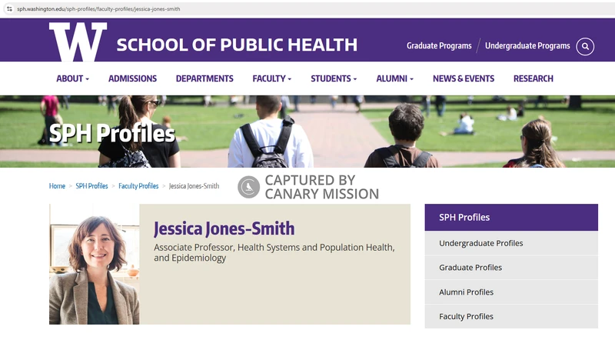Click Home breadcrumb link
The width and height of the screenshot is (615, 340).
57,186
